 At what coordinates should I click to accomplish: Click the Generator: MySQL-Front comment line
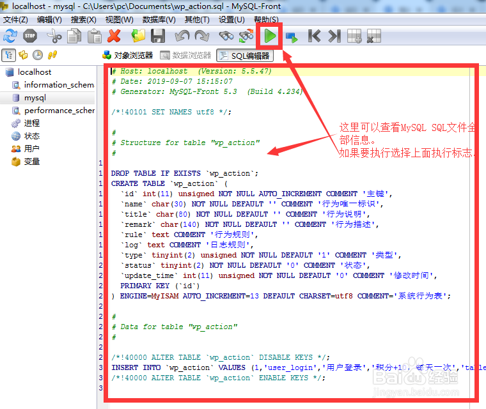[207, 91]
